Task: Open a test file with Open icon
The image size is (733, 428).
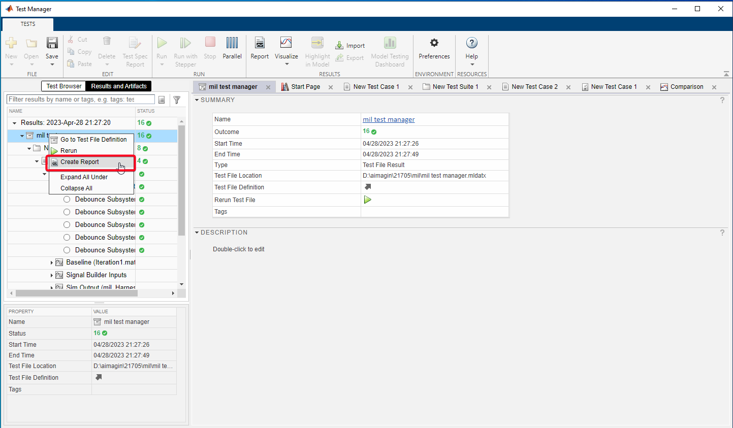Action: [x=31, y=43]
